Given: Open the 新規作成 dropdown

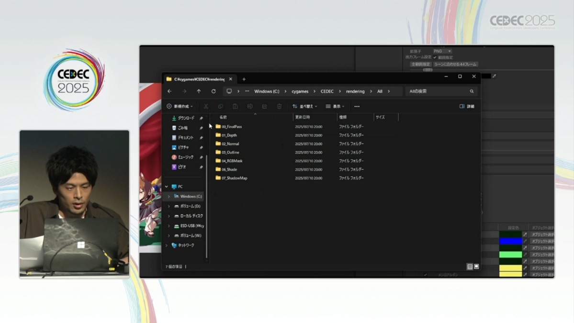Looking at the screenshot, I should (180, 106).
